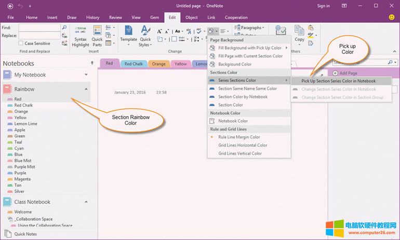Viewport: 400px width, 240px height.
Task: Open the Template dropdown
Action: click(129, 34)
